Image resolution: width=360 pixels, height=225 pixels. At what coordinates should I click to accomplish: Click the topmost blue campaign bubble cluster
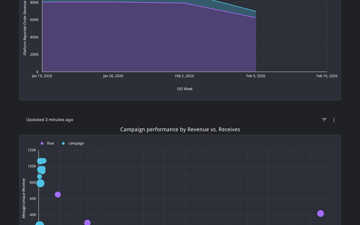[x=41, y=161]
